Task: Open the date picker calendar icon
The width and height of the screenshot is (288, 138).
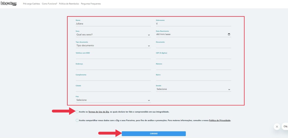Action: coord(229,34)
